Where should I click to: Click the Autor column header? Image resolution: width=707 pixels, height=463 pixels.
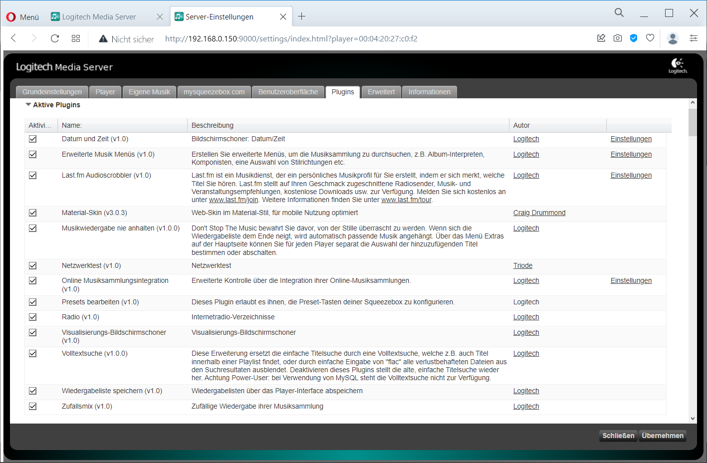click(558, 126)
